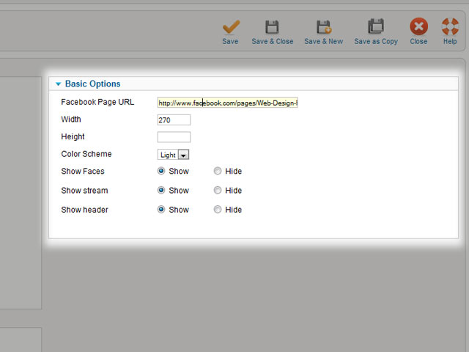469x352 pixels.
Task: Click the "Close" toolbar label
Action: point(418,41)
